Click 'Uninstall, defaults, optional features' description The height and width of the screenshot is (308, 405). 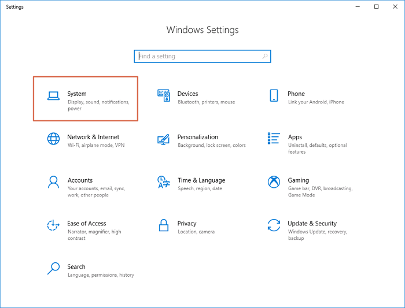tap(318, 149)
